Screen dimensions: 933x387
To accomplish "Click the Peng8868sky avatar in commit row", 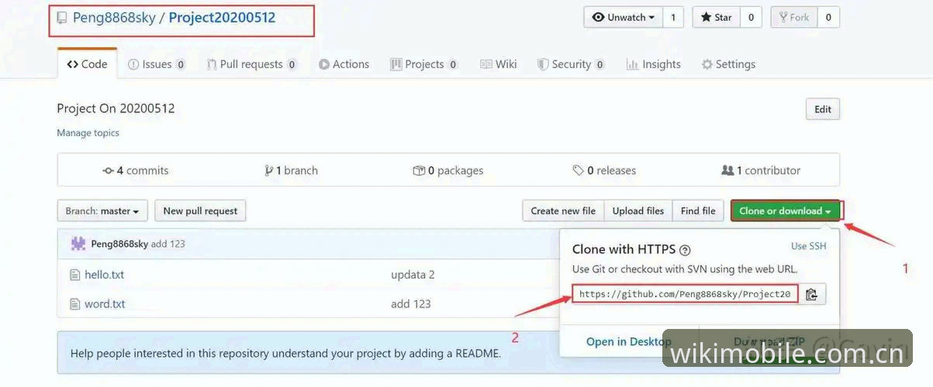I will [x=78, y=244].
